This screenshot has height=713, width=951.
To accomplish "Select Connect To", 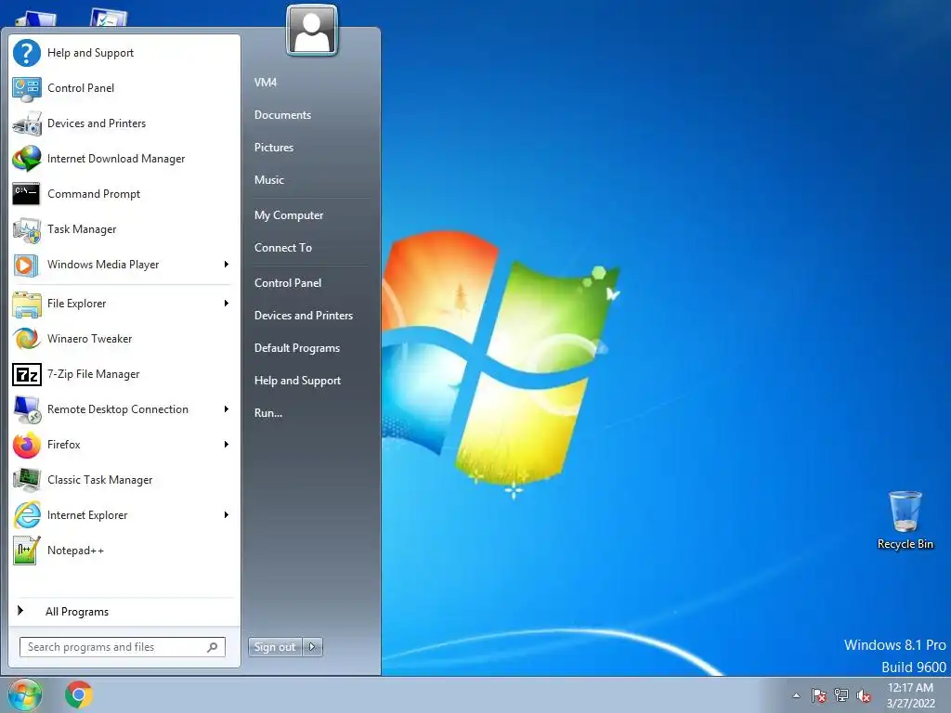I will pos(283,247).
